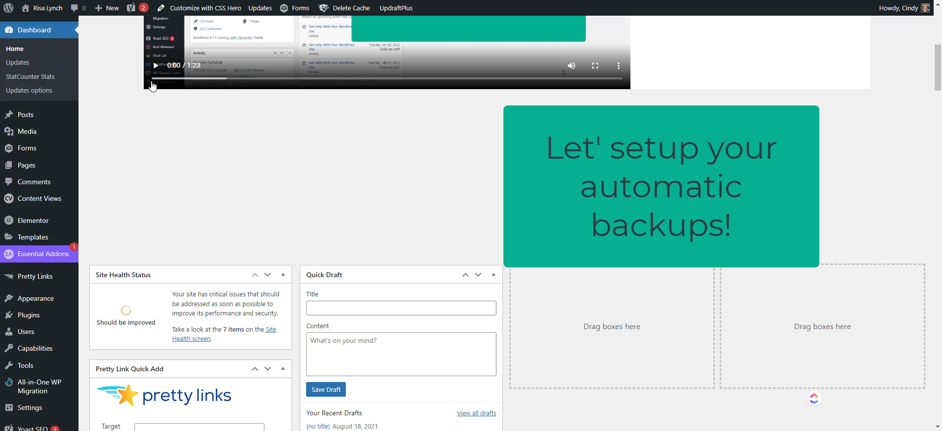Open the Risa Lynch site home icon
Image resolution: width=942 pixels, height=431 pixels.
coord(26,8)
